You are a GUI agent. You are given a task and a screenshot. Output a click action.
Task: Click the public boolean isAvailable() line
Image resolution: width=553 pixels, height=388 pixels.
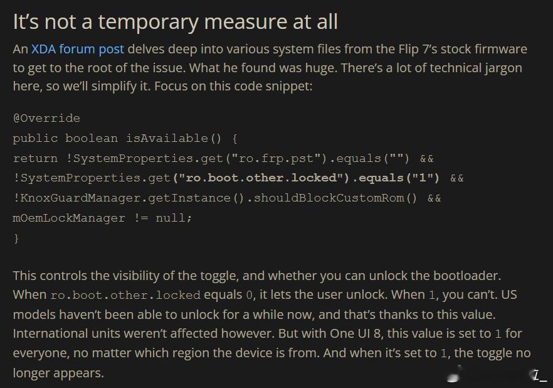coord(125,138)
